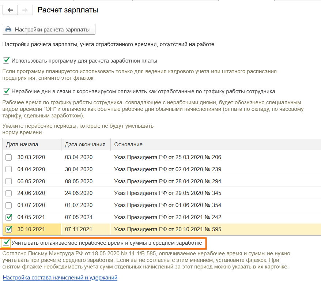Enable the 24.06.2020 non-working period
The image size is (321, 282).
(x=9, y=193)
